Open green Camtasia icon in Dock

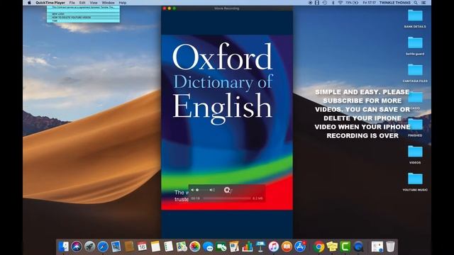pos(345,246)
